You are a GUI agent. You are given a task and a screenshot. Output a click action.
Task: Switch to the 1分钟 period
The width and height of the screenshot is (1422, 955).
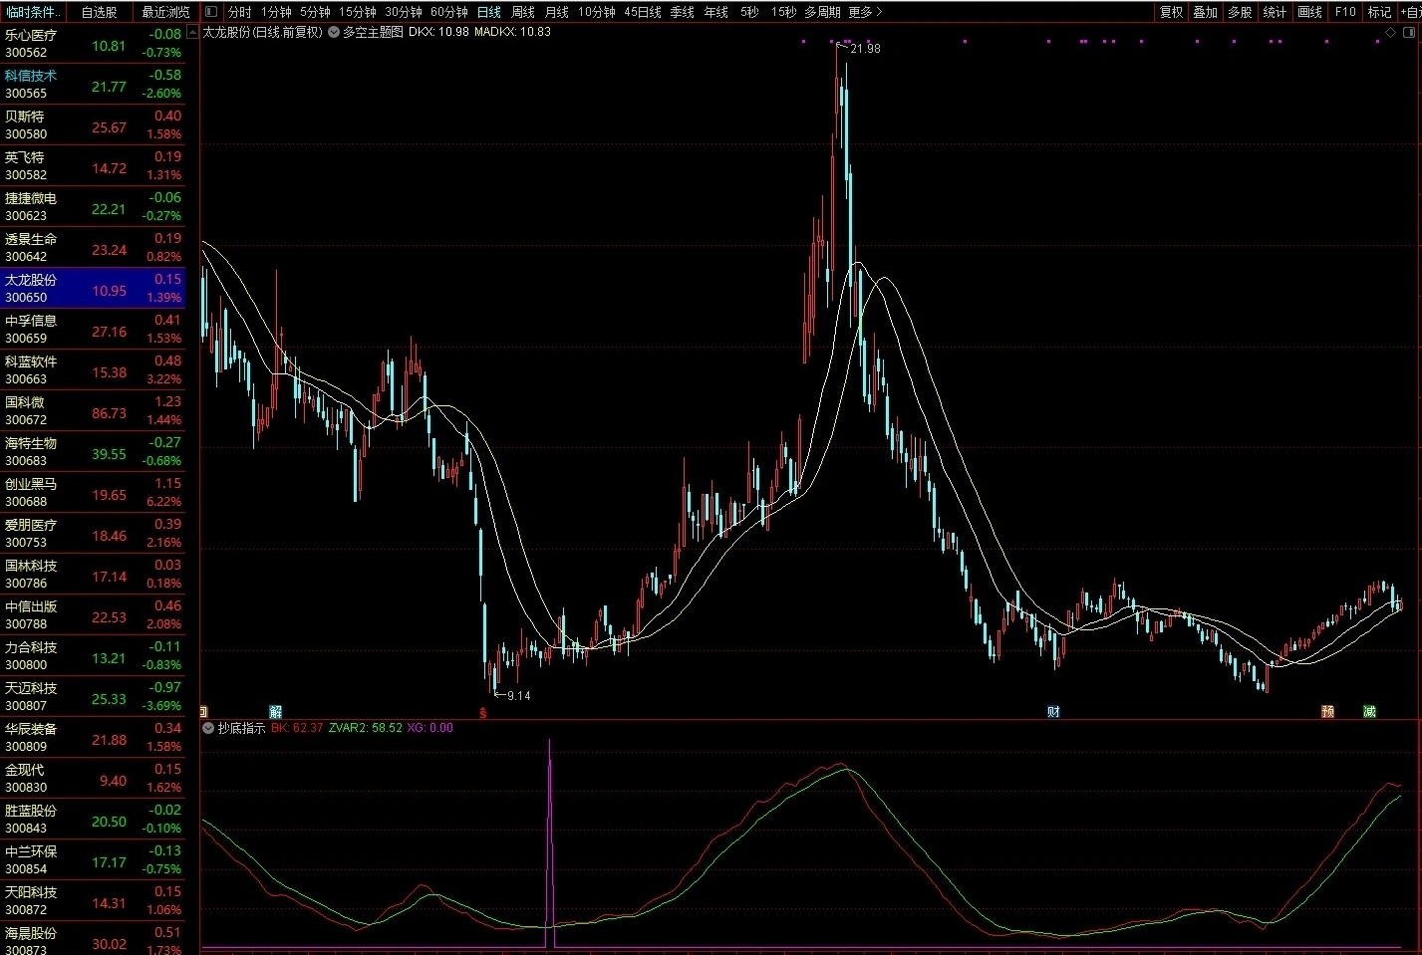point(276,12)
